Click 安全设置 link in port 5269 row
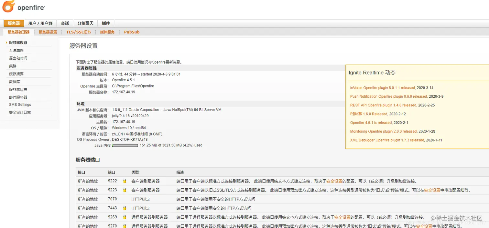The height and width of the screenshot is (228, 489). [x=342, y=217]
